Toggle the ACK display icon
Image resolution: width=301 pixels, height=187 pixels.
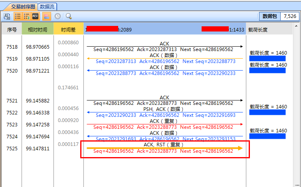tap(36, 16)
